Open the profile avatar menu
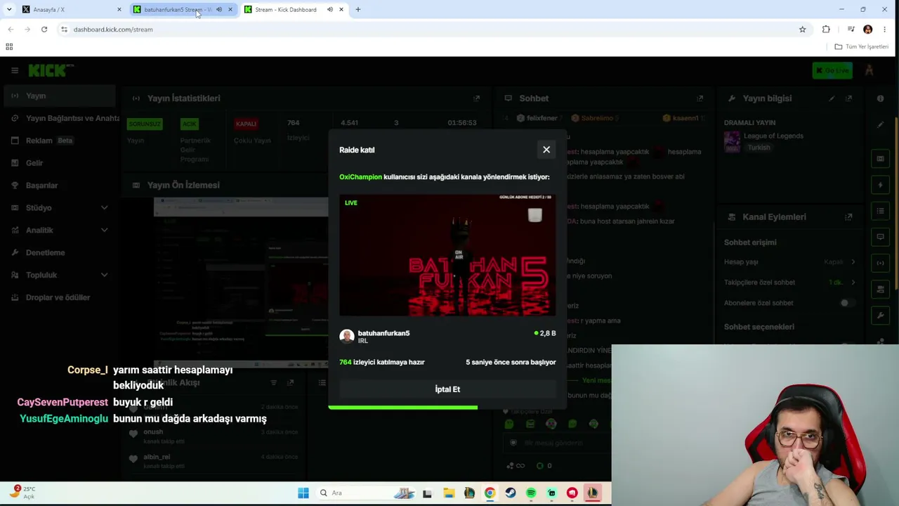Screen dimensions: 899x506 [869, 70]
